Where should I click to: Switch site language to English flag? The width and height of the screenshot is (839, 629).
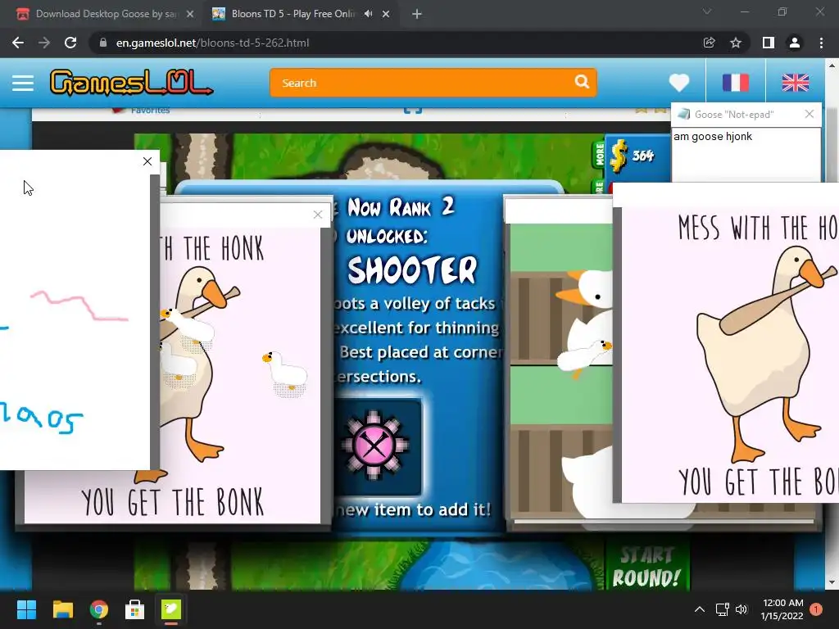tap(795, 83)
